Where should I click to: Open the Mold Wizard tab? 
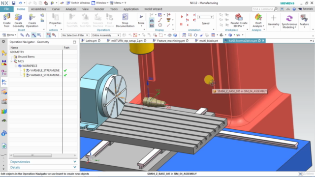click(153, 9)
